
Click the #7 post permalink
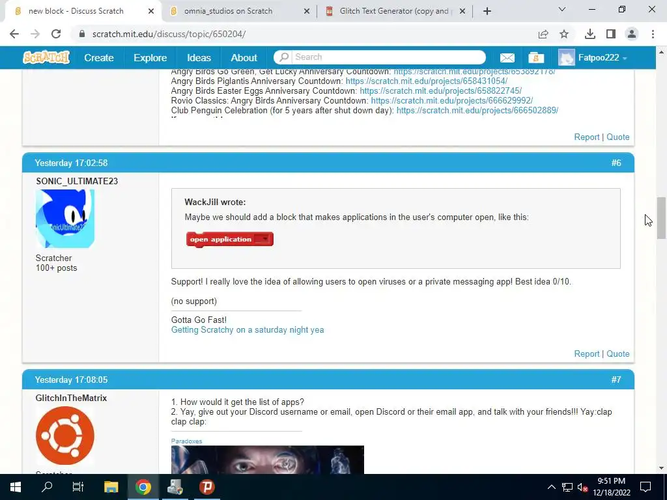pyautogui.click(x=616, y=380)
